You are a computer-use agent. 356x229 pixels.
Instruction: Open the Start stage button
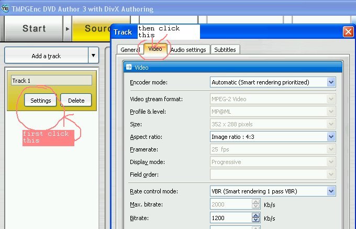coord(34,29)
